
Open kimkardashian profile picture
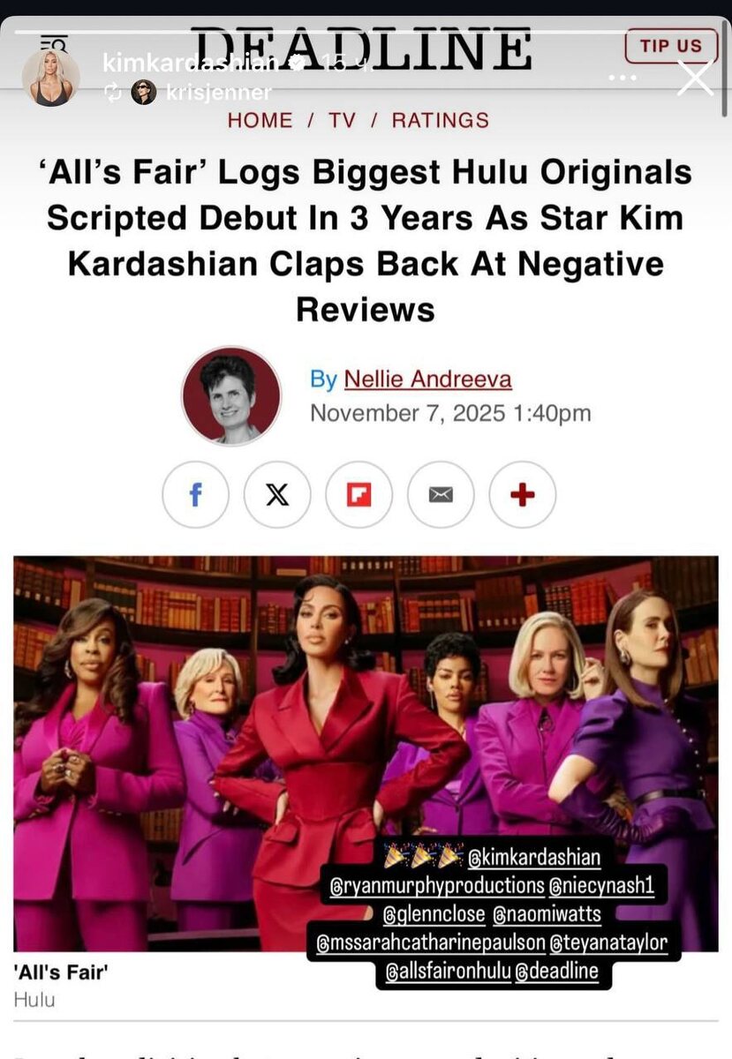50,78
